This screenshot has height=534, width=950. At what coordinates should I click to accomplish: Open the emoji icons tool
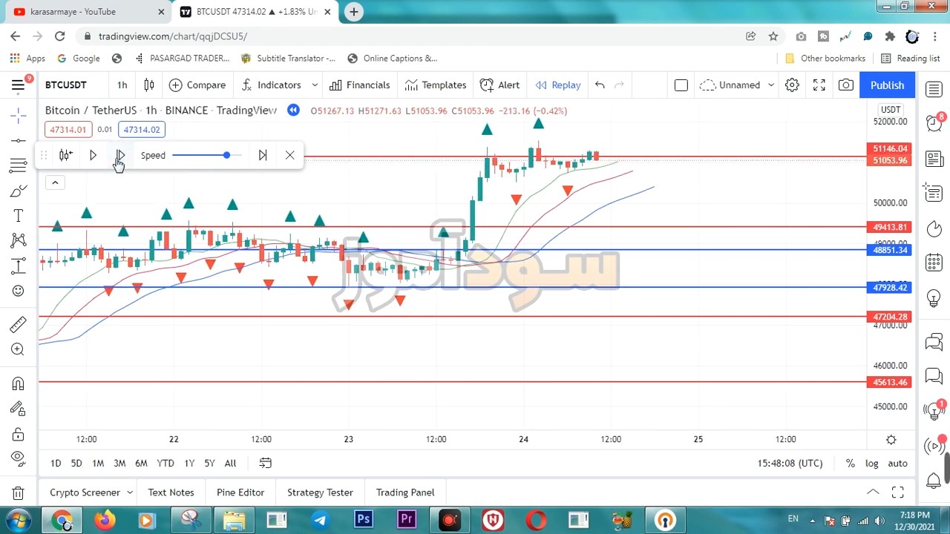19,291
